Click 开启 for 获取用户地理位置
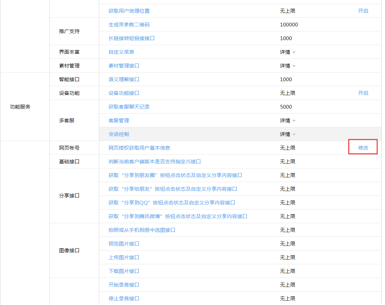 [x=363, y=11]
